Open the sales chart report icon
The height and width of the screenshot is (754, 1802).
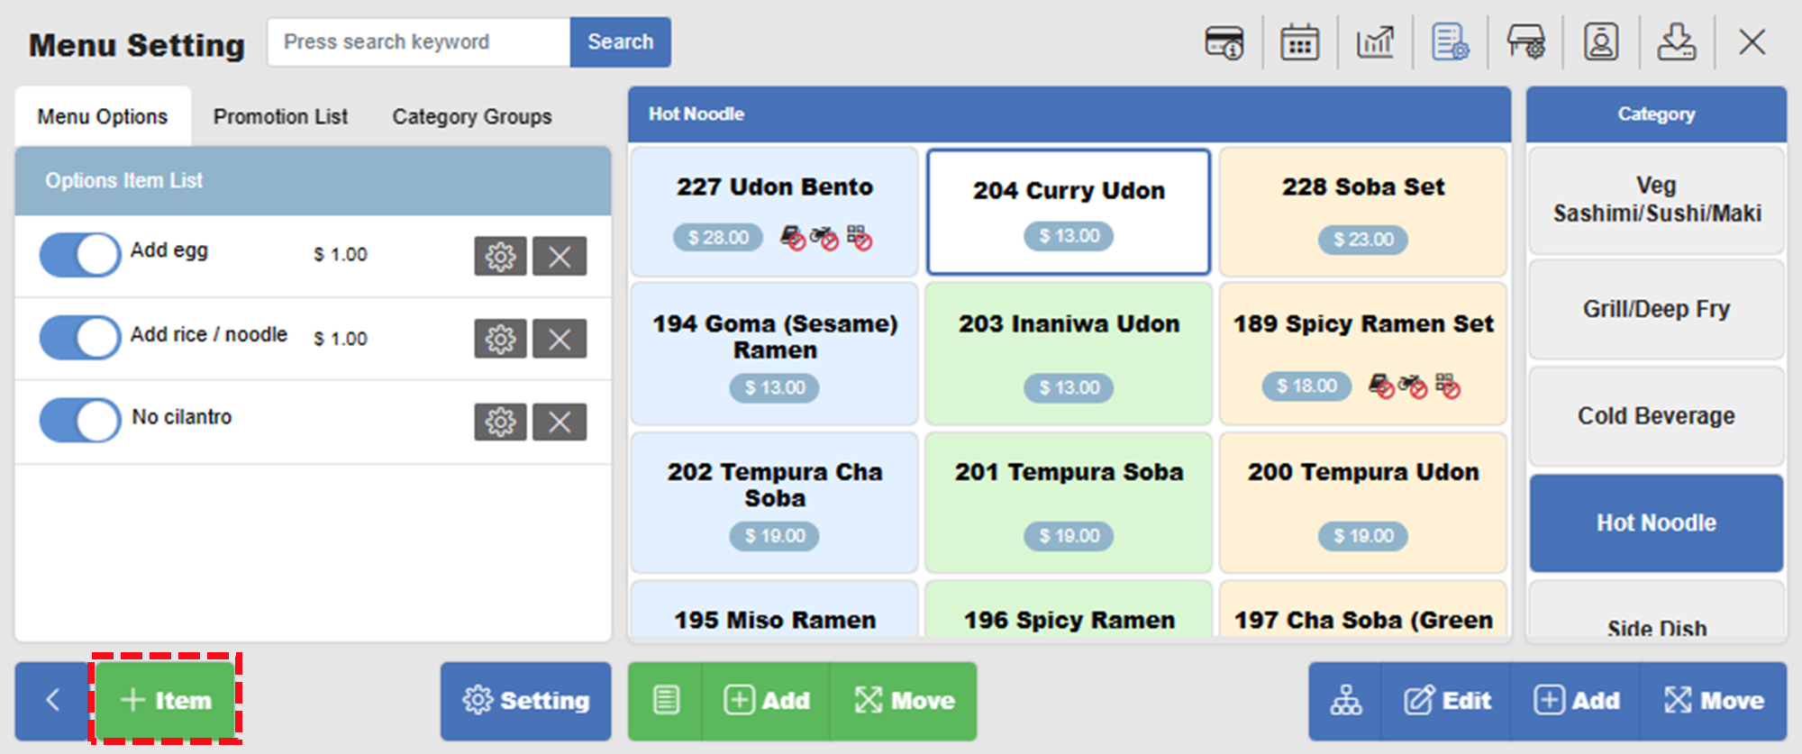tap(1375, 42)
